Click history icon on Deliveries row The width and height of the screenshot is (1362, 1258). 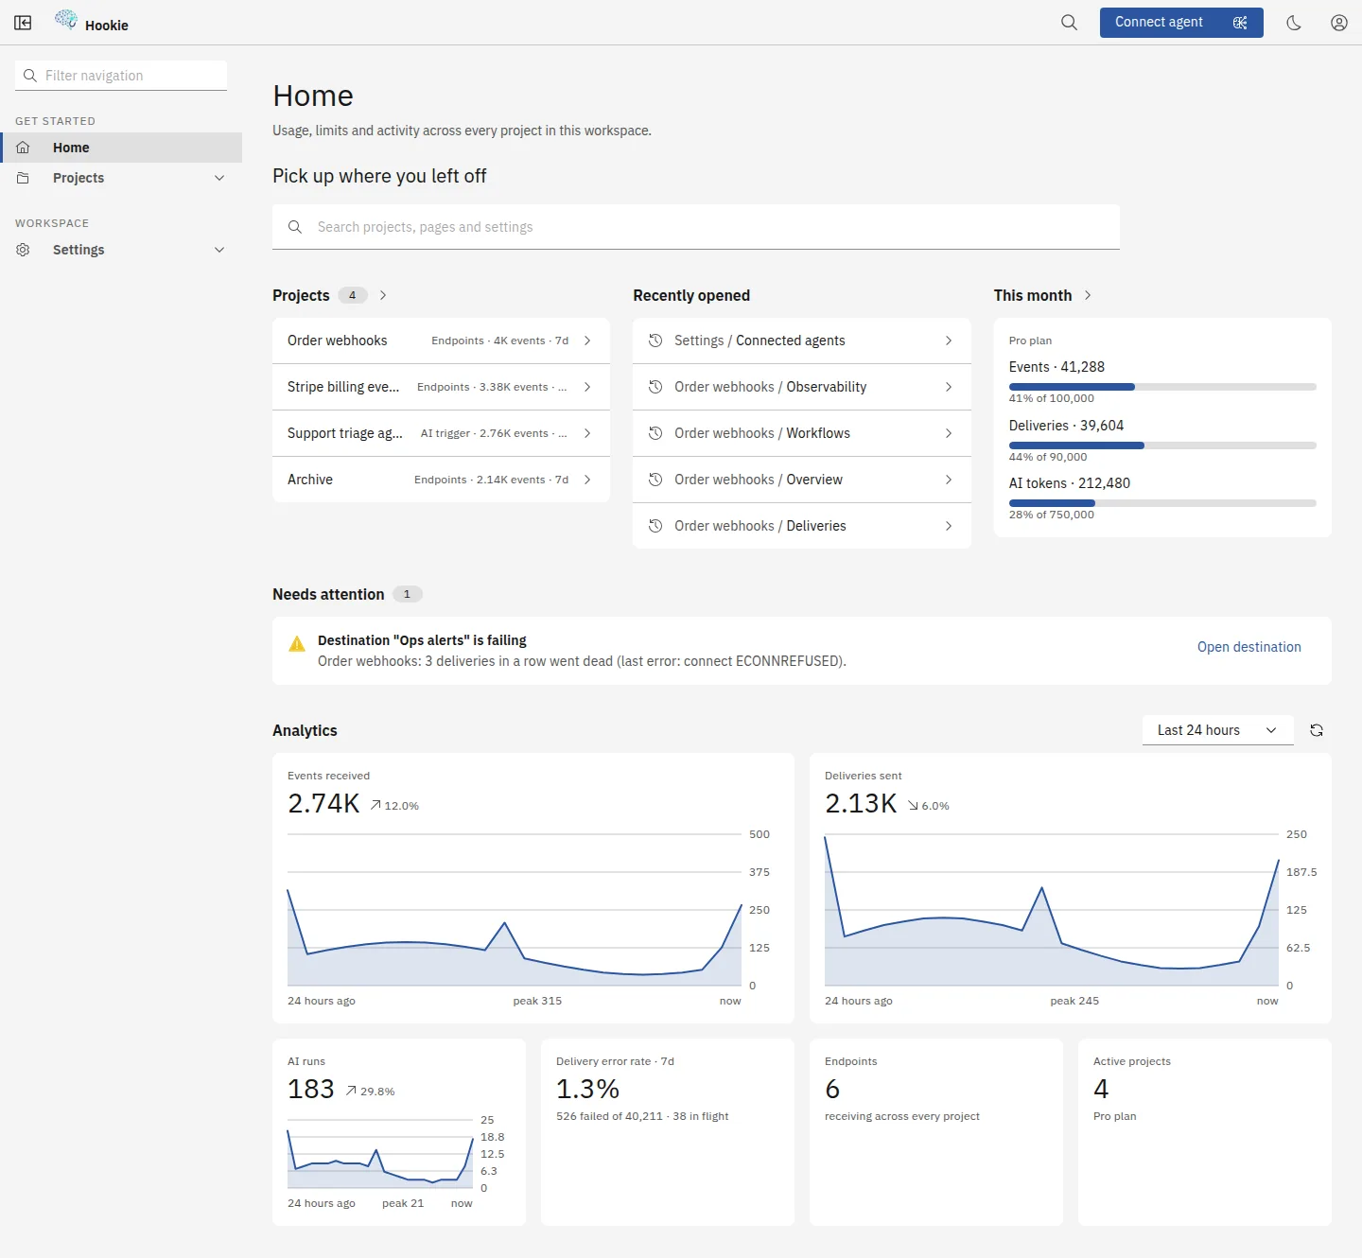pyautogui.click(x=655, y=526)
